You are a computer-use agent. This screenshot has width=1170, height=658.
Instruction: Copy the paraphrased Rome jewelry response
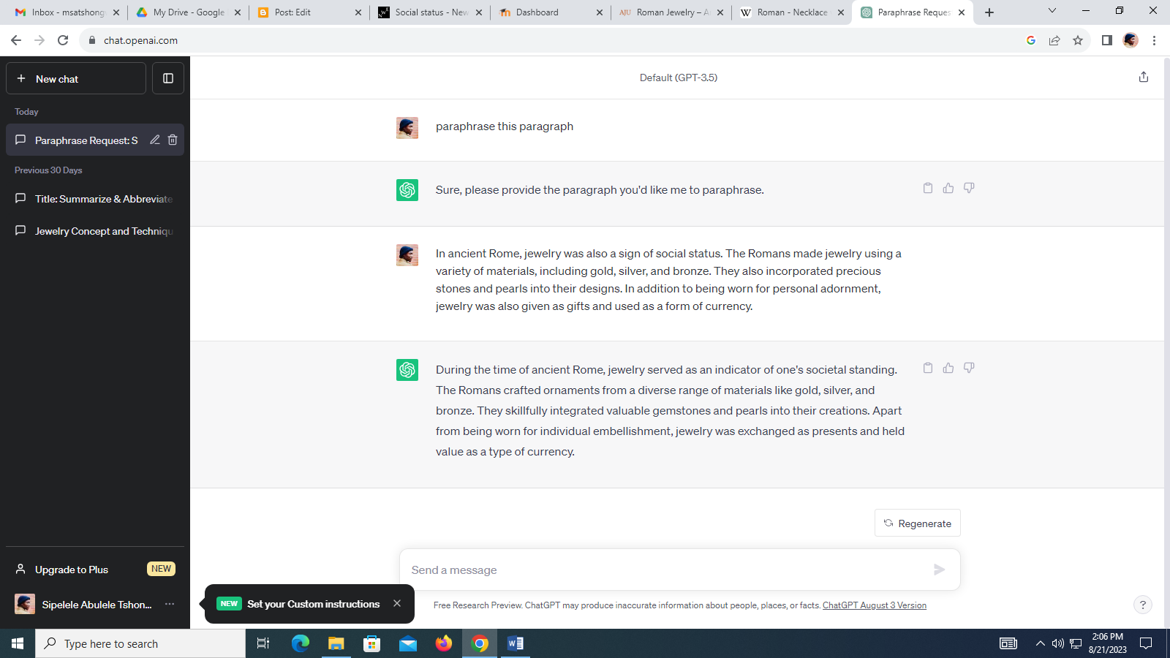(x=928, y=368)
